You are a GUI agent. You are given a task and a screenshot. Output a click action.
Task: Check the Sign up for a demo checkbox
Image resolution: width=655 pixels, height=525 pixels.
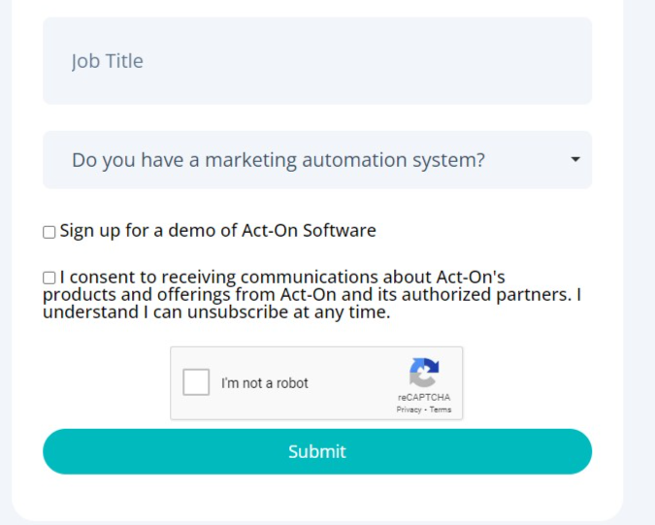click(x=49, y=232)
